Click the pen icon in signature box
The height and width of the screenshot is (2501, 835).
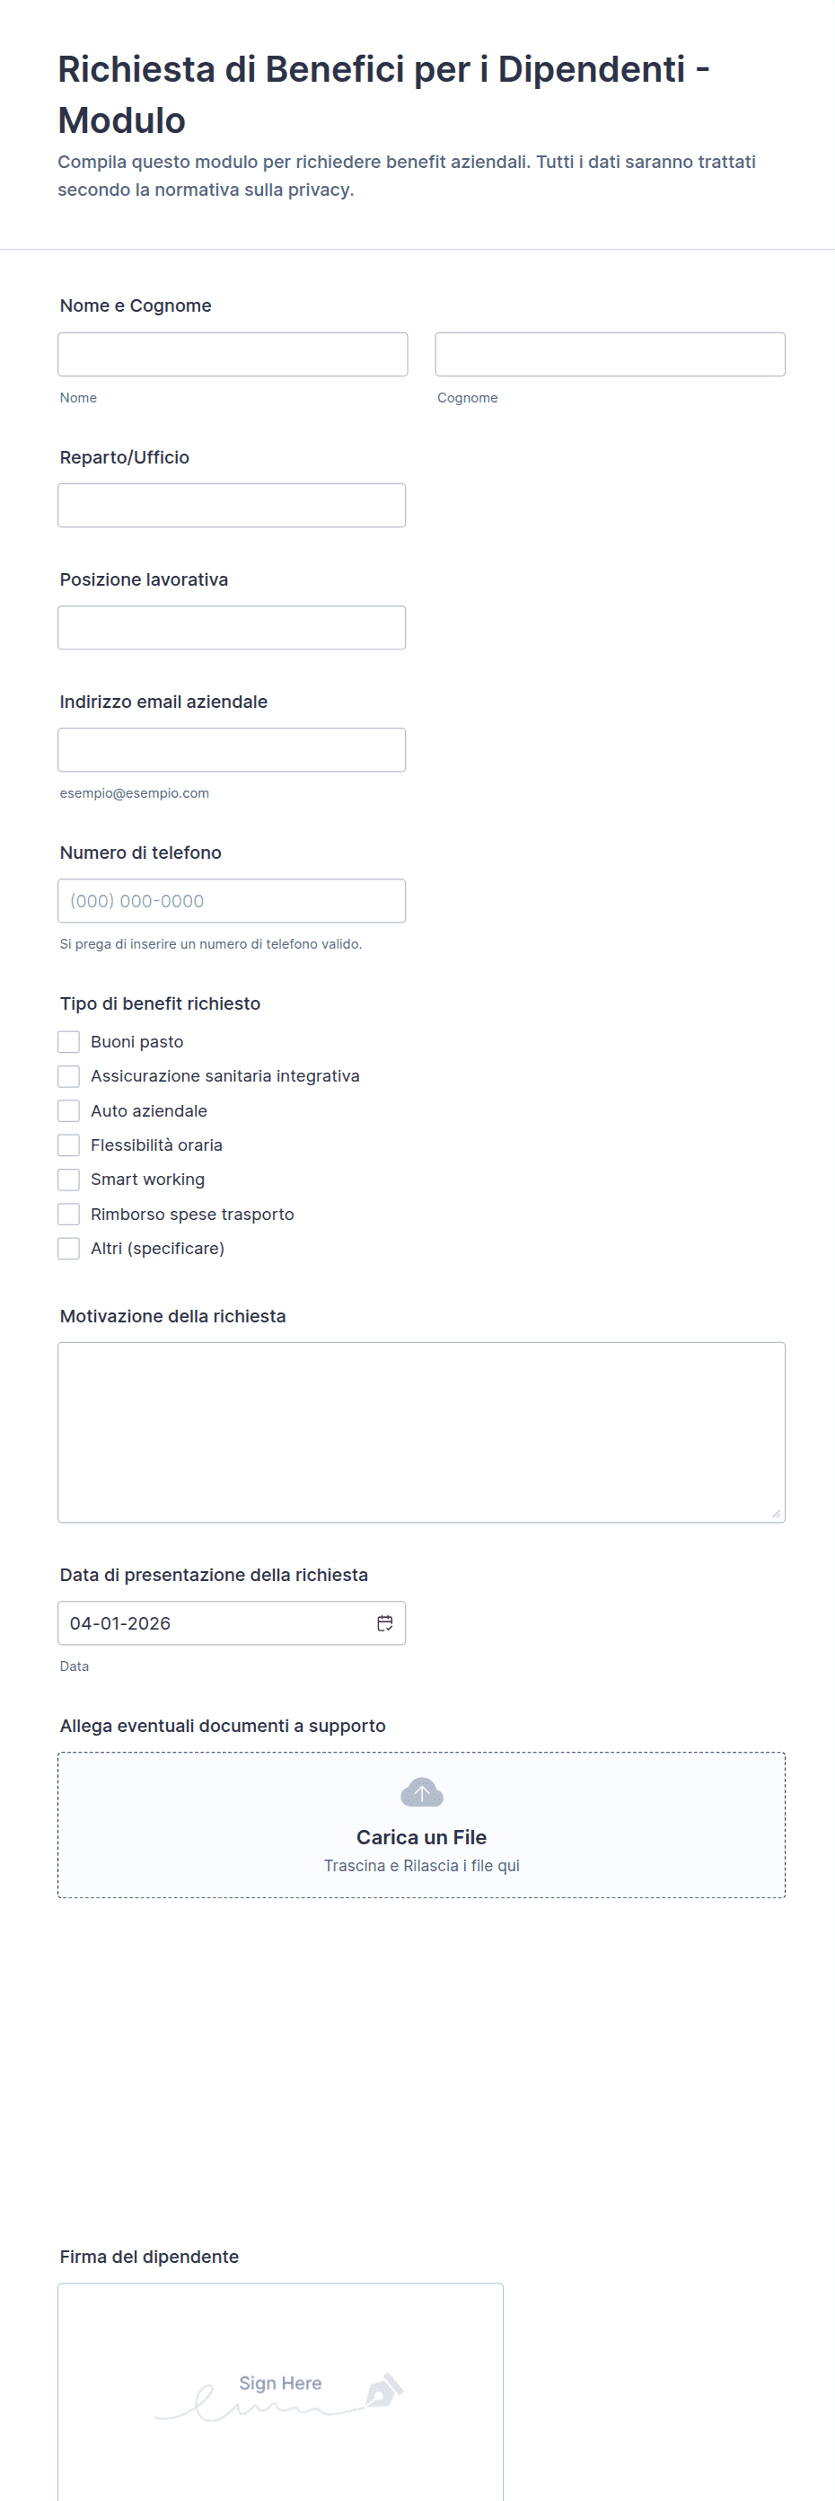coord(384,2391)
